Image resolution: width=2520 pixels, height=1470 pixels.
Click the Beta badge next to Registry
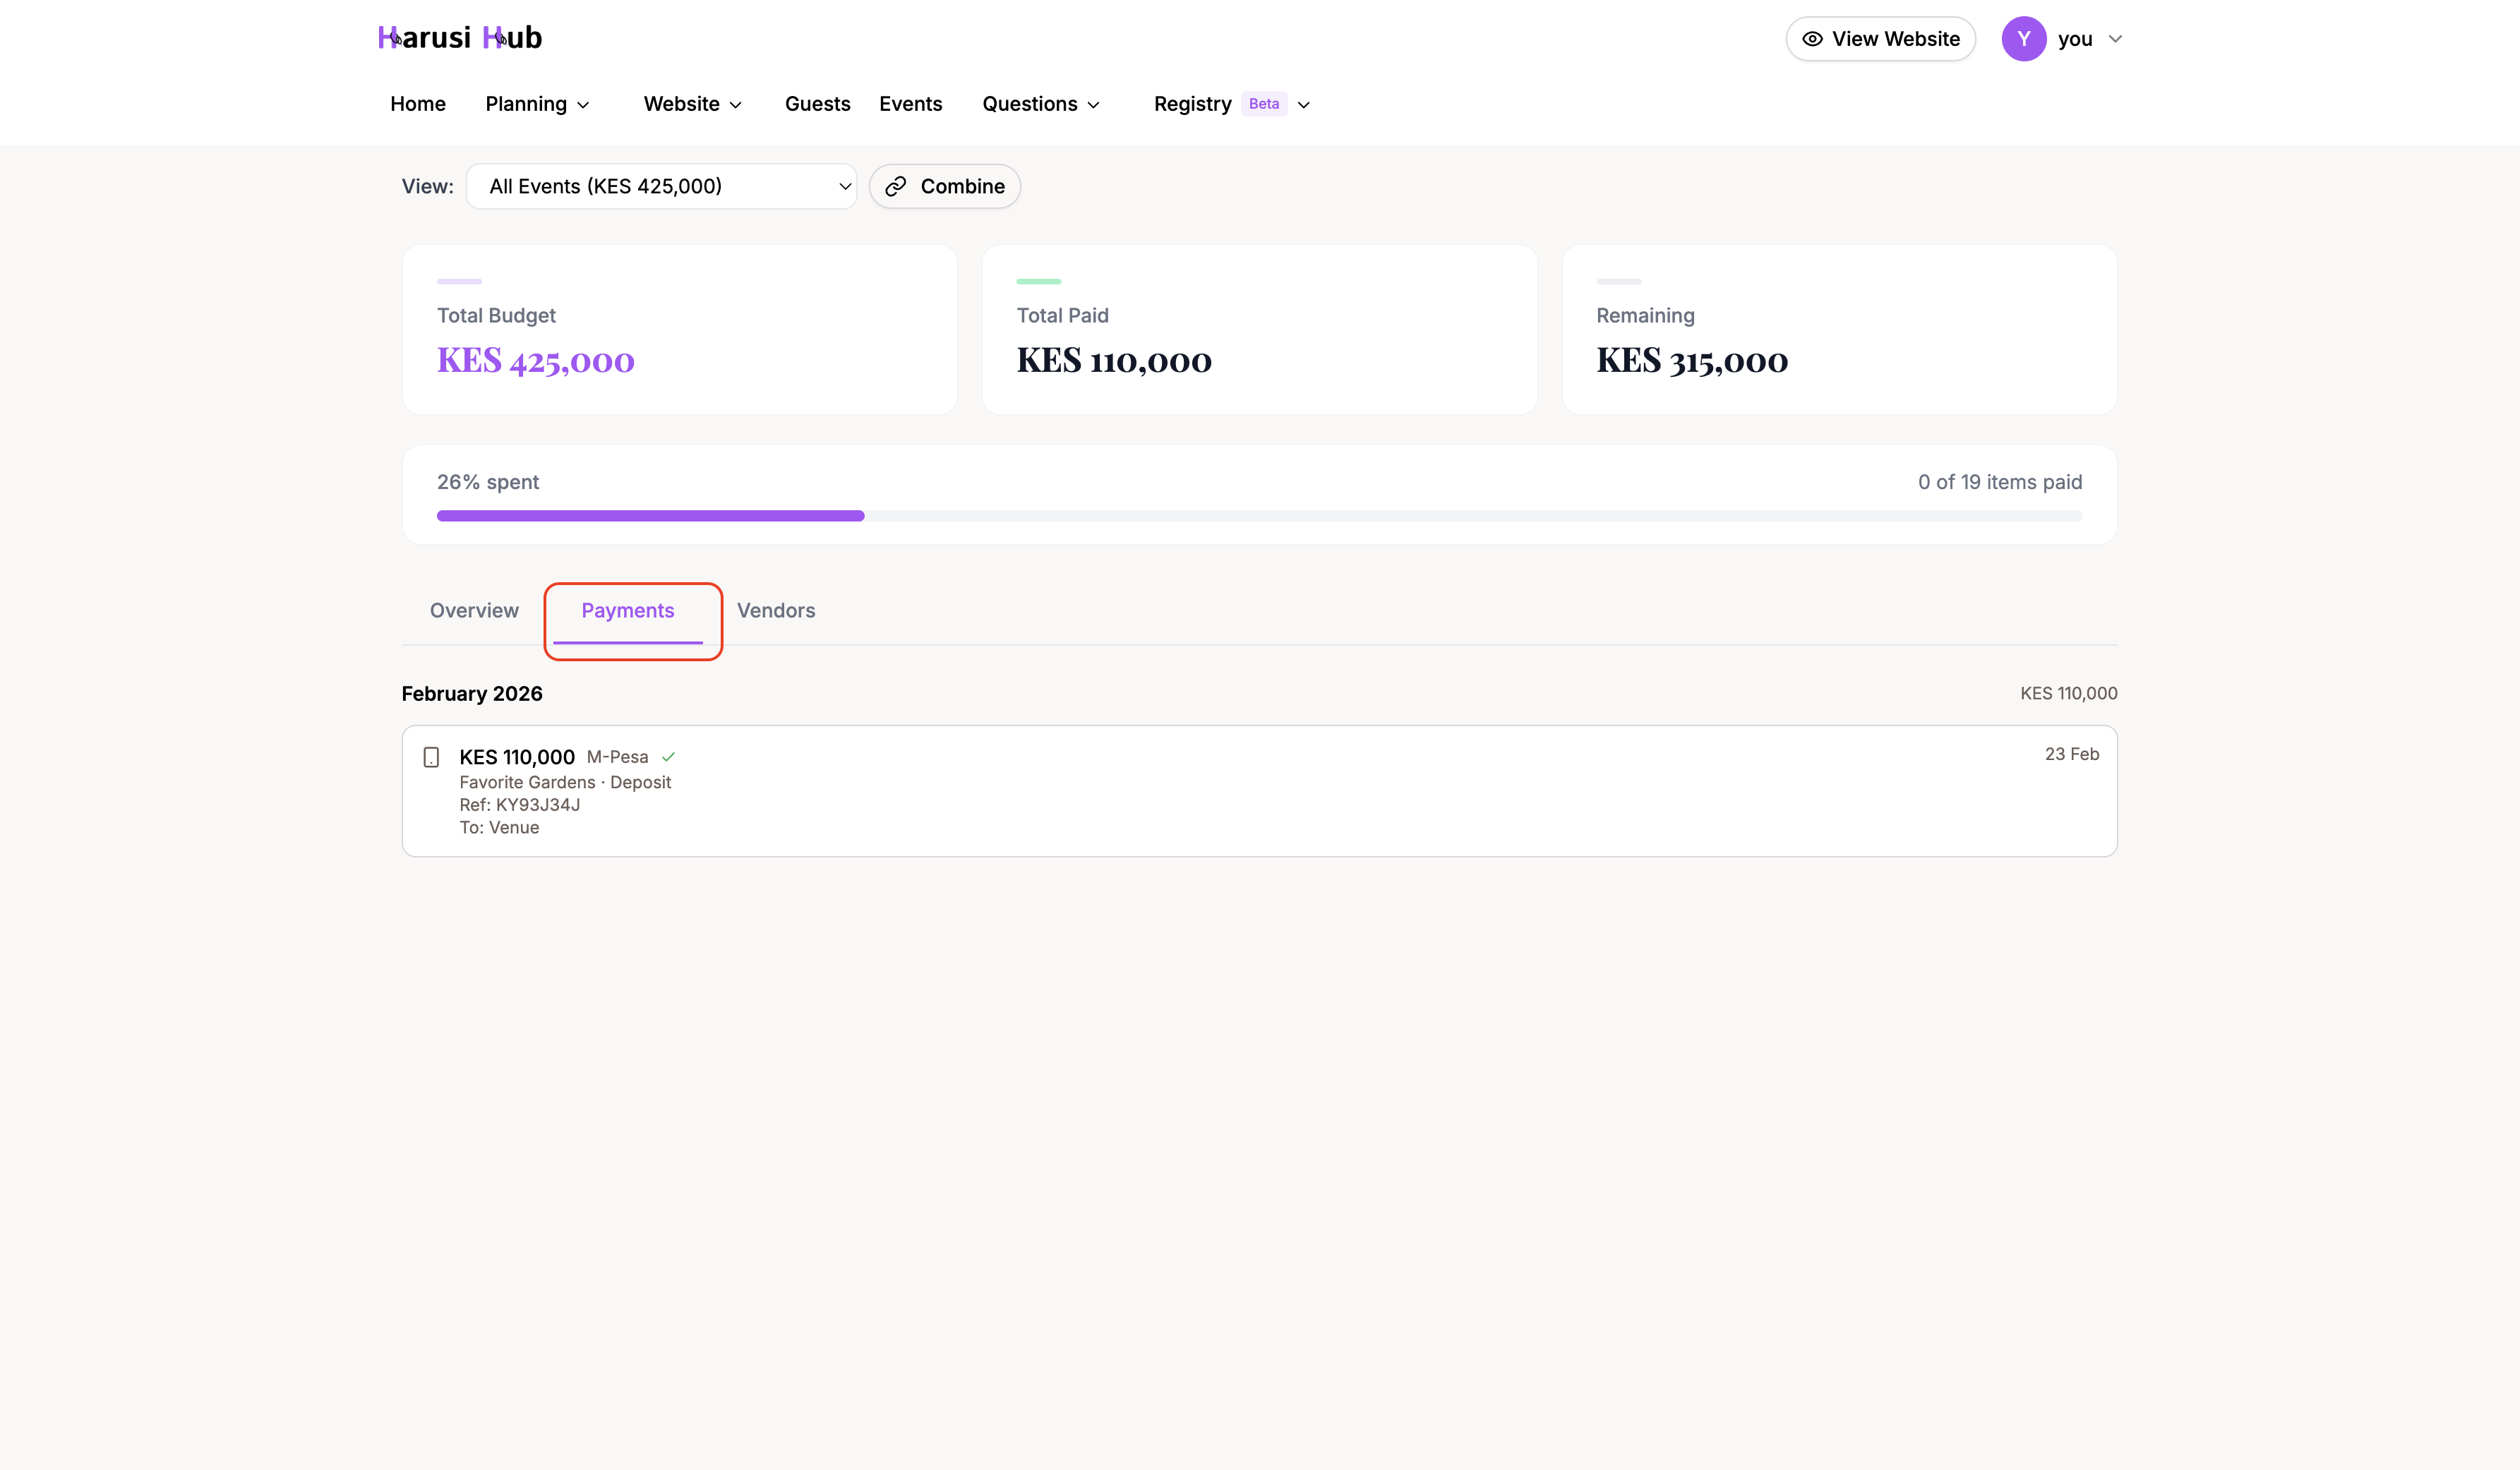(x=1263, y=103)
